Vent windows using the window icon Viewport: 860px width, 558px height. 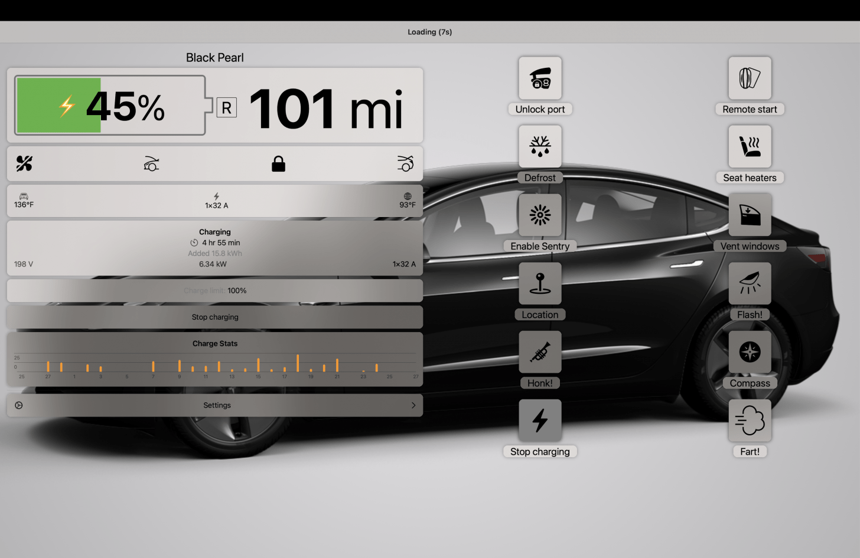click(x=750, y=215)
